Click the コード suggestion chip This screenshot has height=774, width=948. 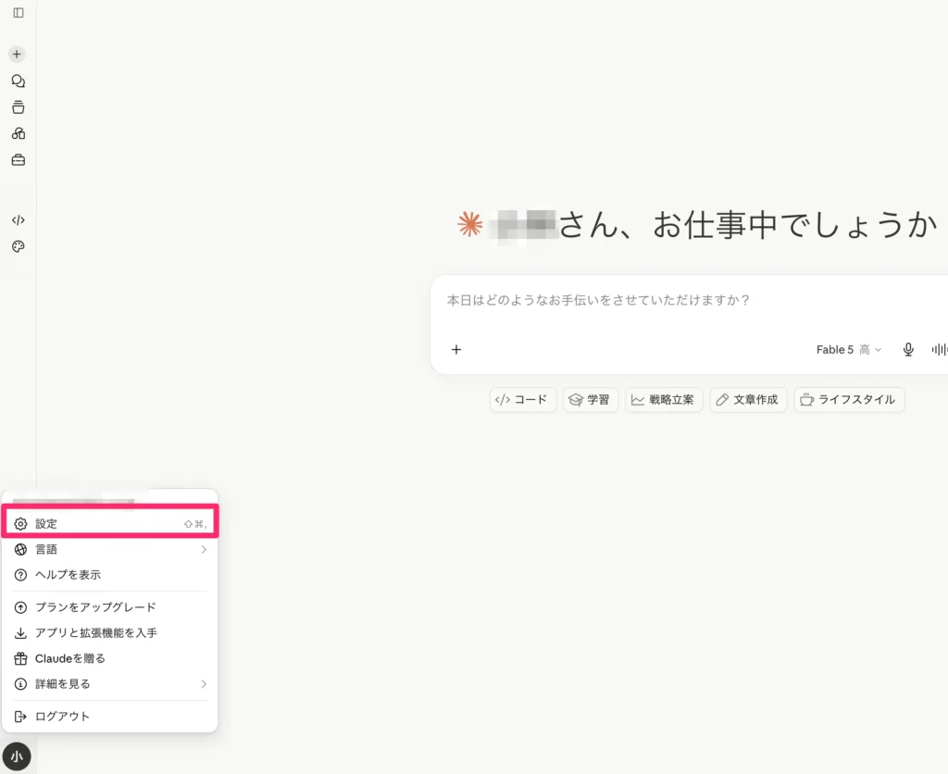522,400
